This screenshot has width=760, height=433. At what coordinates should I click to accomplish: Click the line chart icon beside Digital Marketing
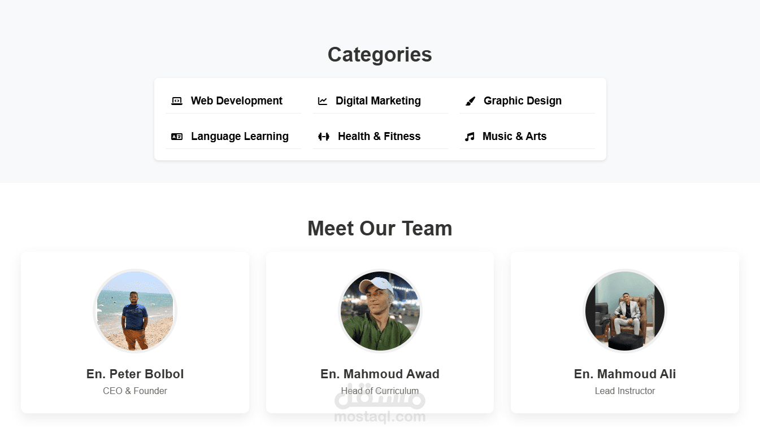[323, 101]
